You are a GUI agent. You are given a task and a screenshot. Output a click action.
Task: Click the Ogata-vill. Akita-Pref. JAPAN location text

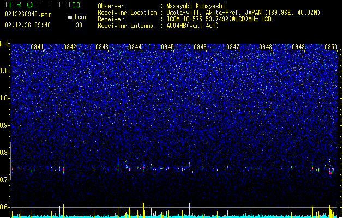pos(243,13)
